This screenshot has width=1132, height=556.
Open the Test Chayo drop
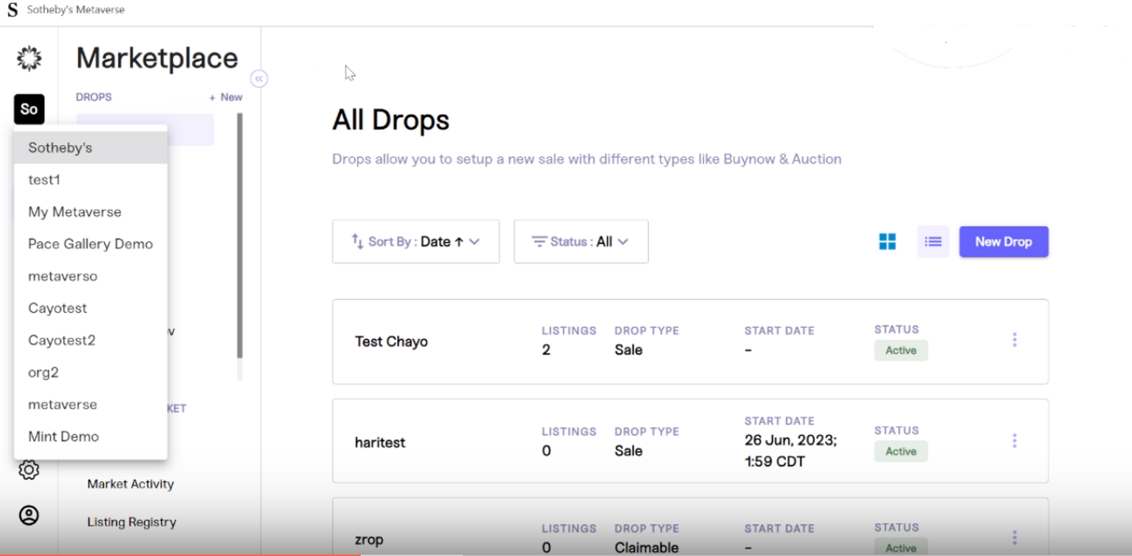[391, 341]
